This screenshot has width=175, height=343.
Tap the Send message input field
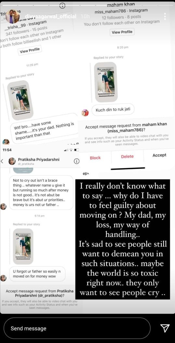pos(77,328)
